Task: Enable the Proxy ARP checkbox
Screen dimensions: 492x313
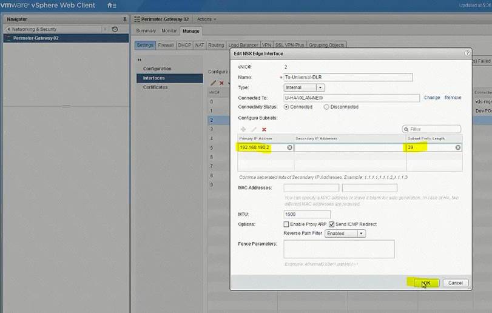Action: click(x=286, y=224)
